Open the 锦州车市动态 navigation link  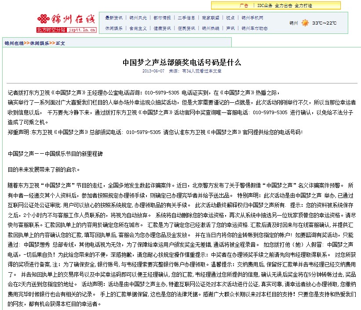click(x=255, y=28)
